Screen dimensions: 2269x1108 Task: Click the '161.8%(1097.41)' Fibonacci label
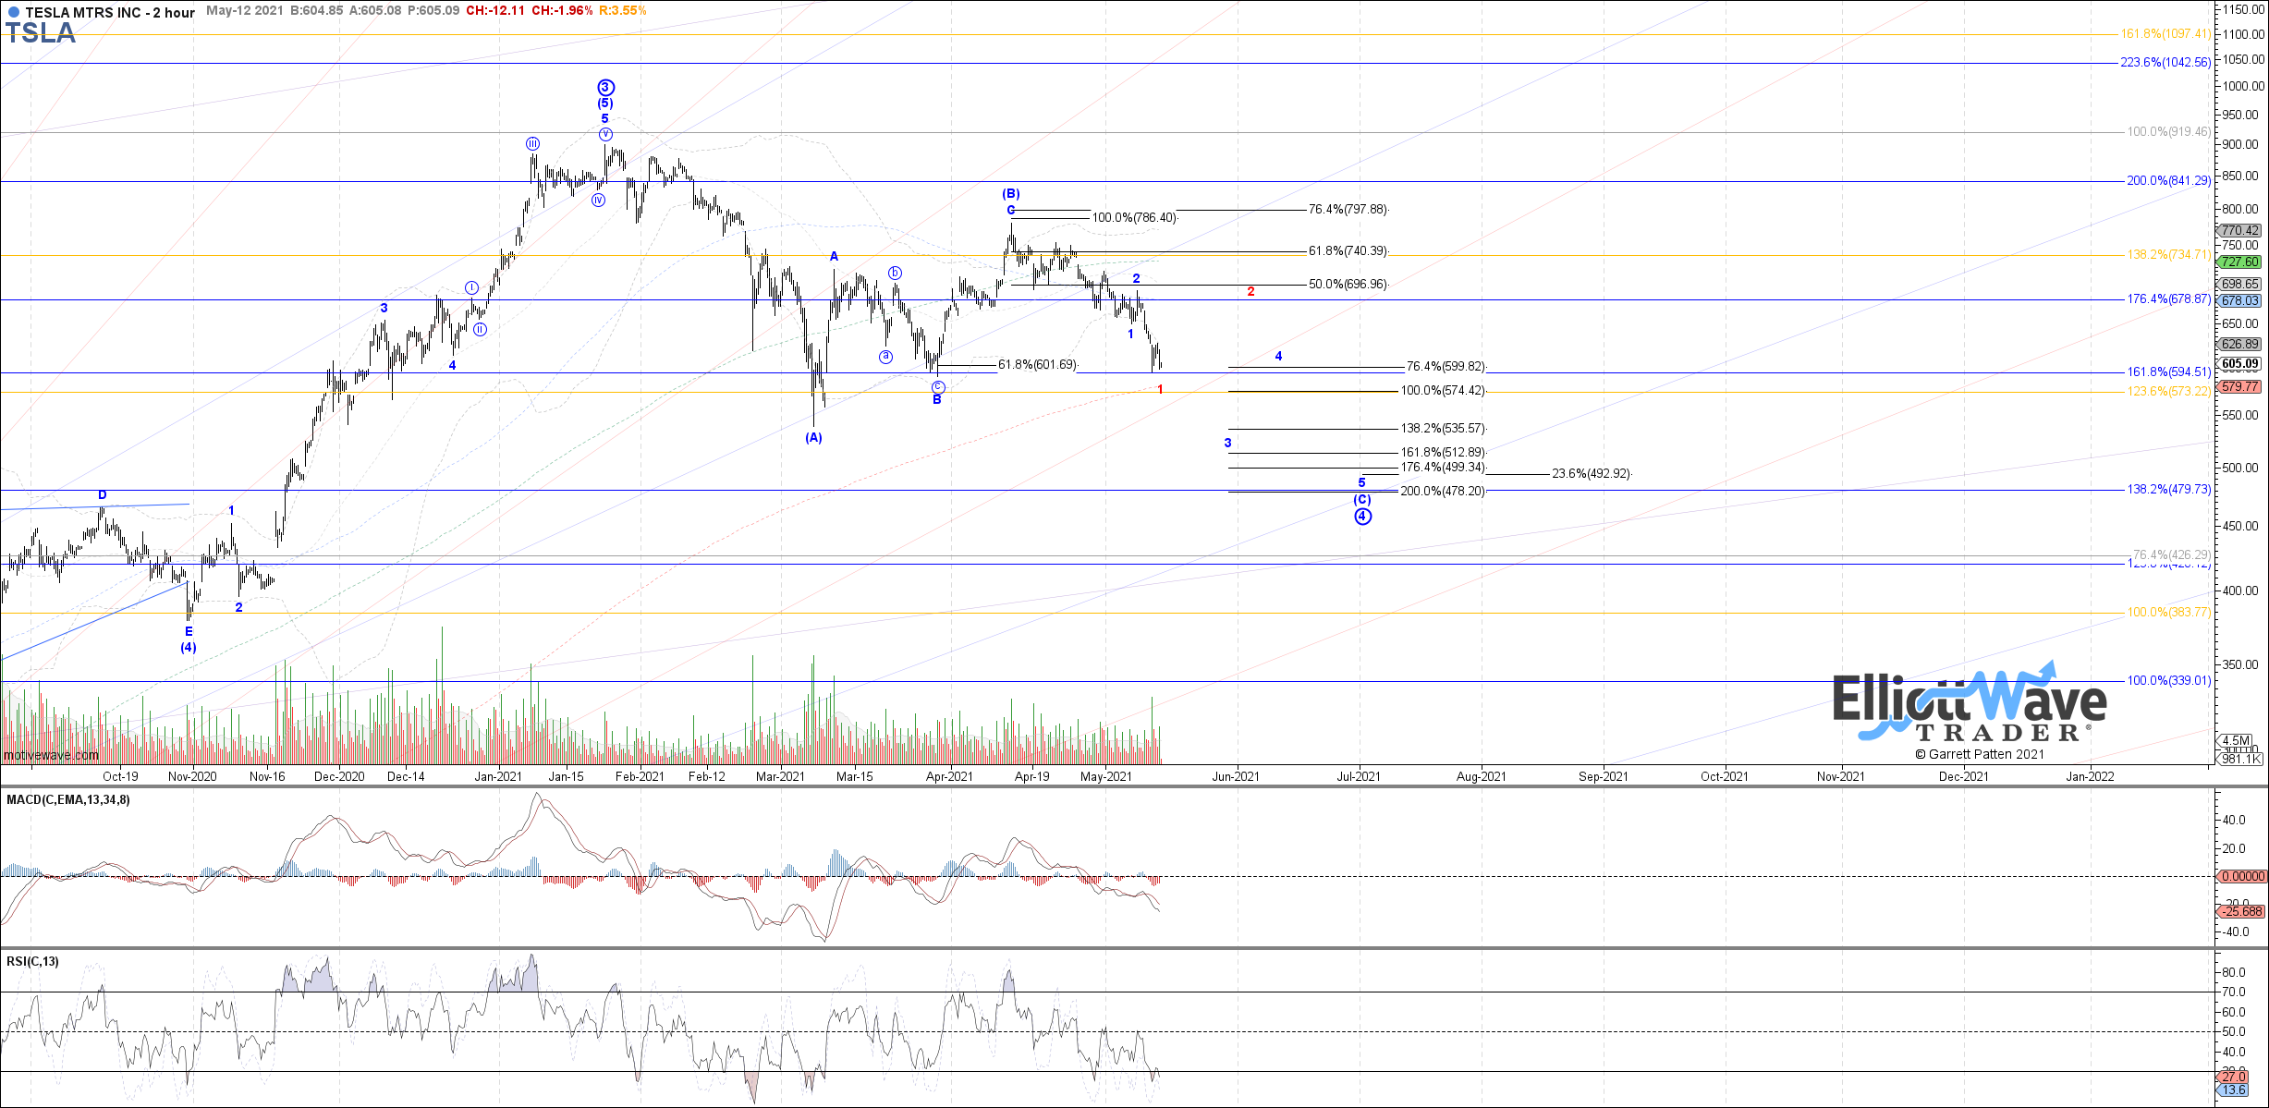(x=2165, y=34)
